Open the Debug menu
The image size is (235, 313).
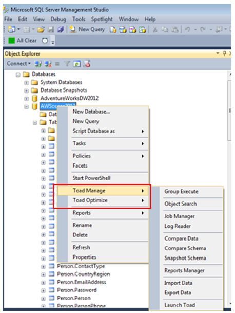[x=58, y=19]
